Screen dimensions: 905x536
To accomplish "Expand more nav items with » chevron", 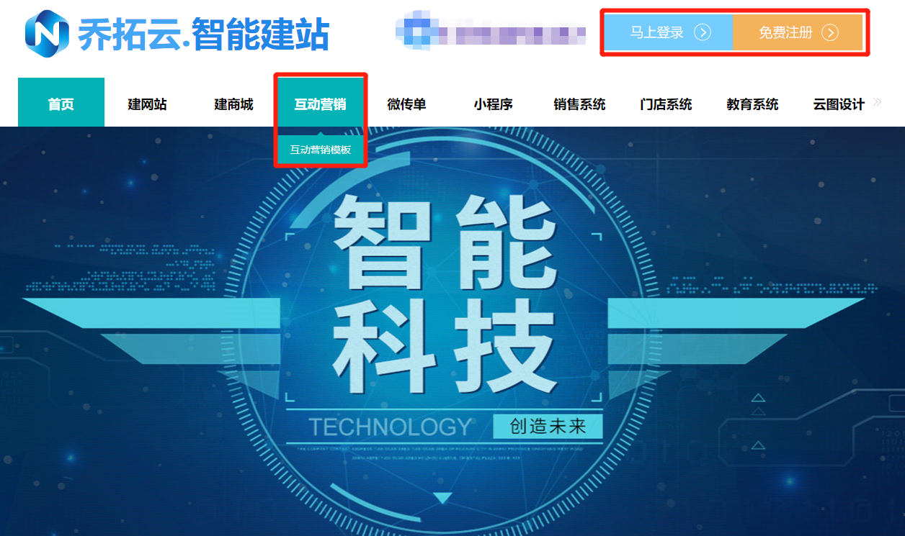I will [x=877, y=102].
